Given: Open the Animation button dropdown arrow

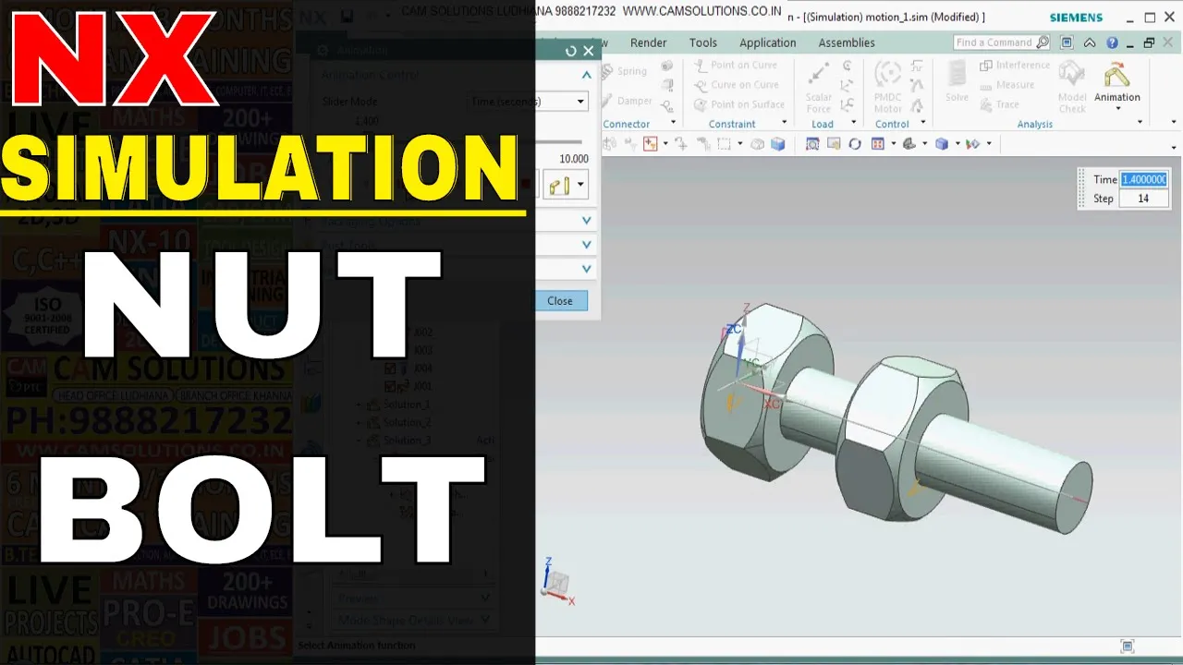Looking at the screenshot, I should pos(1117,109).
